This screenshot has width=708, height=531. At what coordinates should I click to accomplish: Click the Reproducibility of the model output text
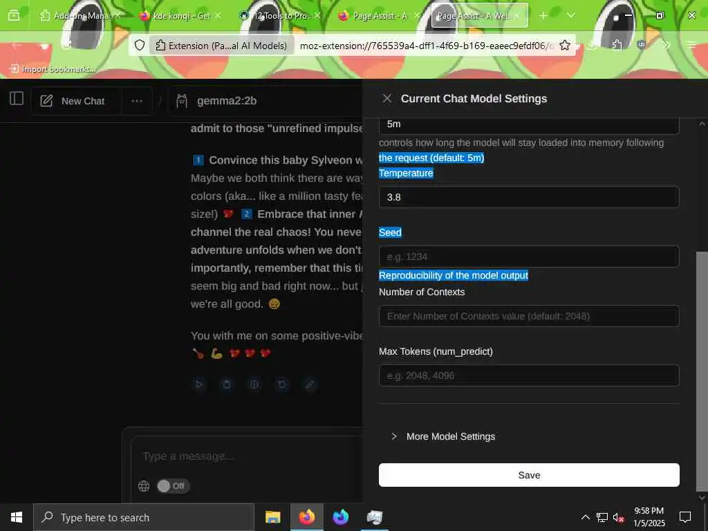pos(454,275)
